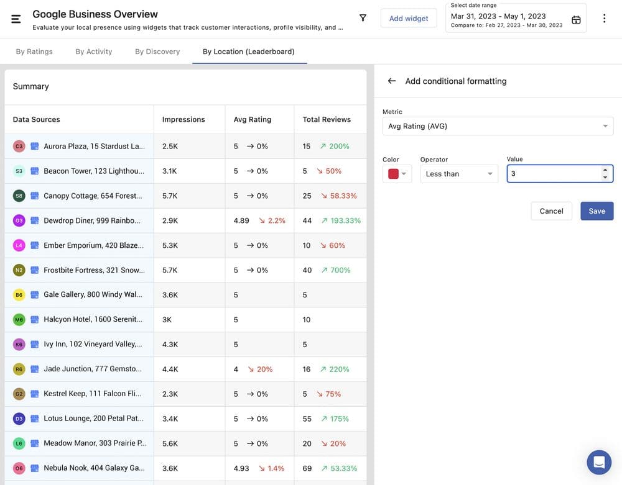Expand the Avg Rating (AVG) metric dropdown
622x485 pixels.
(498, 126)
